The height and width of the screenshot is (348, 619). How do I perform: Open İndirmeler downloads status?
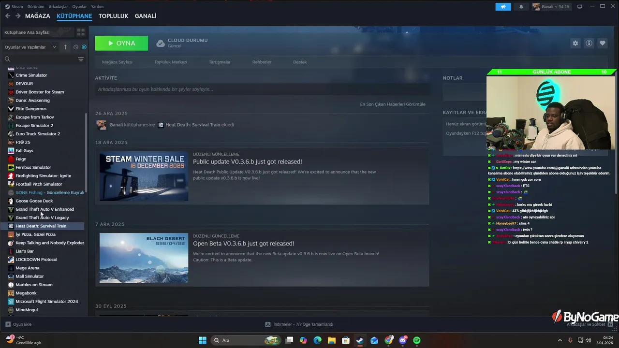(299, 324)
